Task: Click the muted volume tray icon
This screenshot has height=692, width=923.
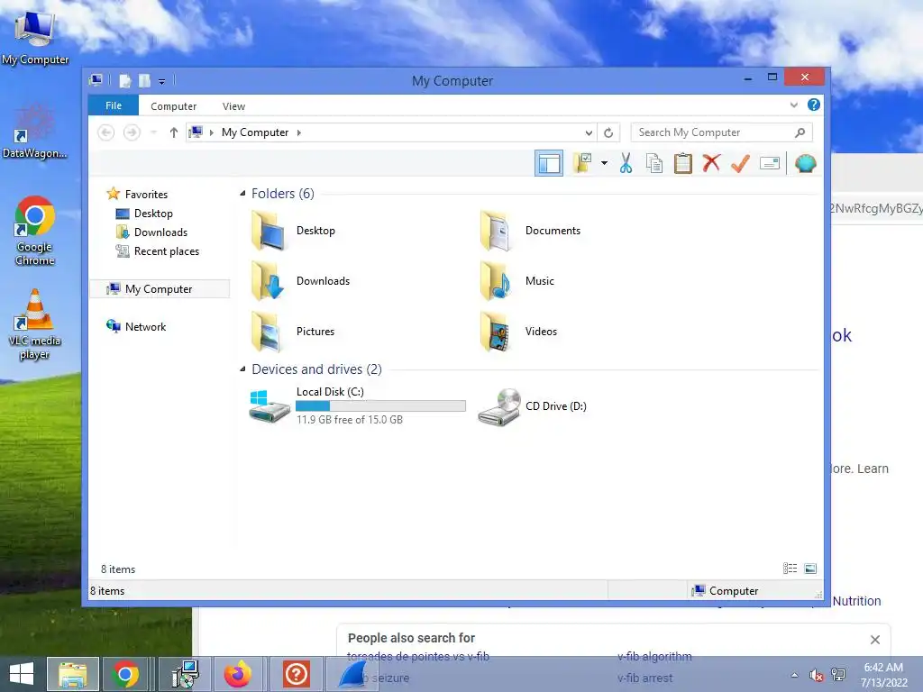Action: click(816, 675)
